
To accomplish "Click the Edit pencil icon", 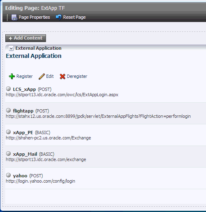I will click(42, 76).
